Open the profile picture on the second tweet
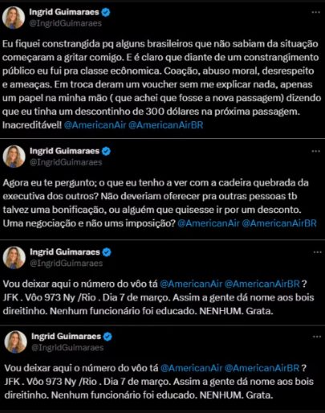The height and width of the screenshot is (413, 325). point(14,157)
